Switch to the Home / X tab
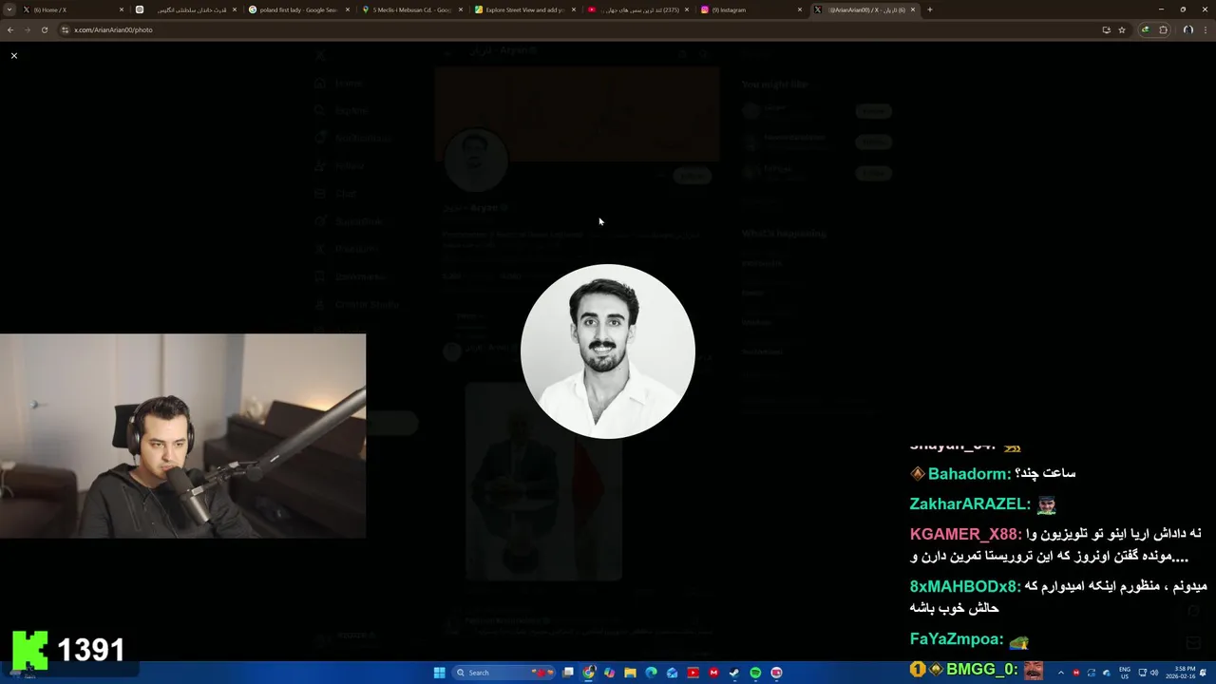This screenshot has height=684, width=1216. [74, 9]
